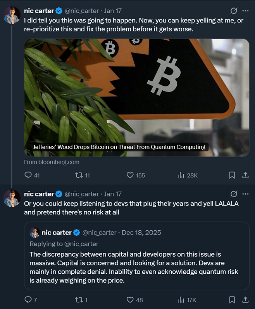Viewport: 255px width, 309px height.
Task: Open Grok icon on second tweet
Action: (234, 194)
